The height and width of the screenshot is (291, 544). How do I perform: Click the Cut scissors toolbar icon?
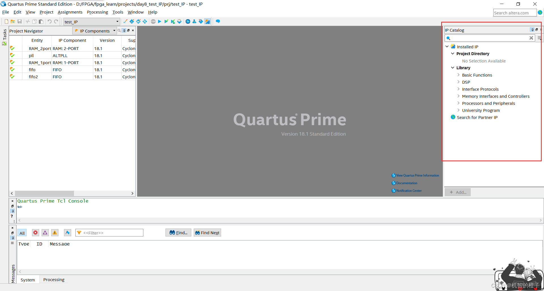[28, 21]
